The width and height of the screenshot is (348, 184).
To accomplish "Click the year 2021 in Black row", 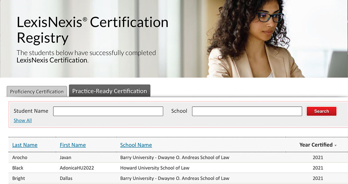I will pos(318,168).
